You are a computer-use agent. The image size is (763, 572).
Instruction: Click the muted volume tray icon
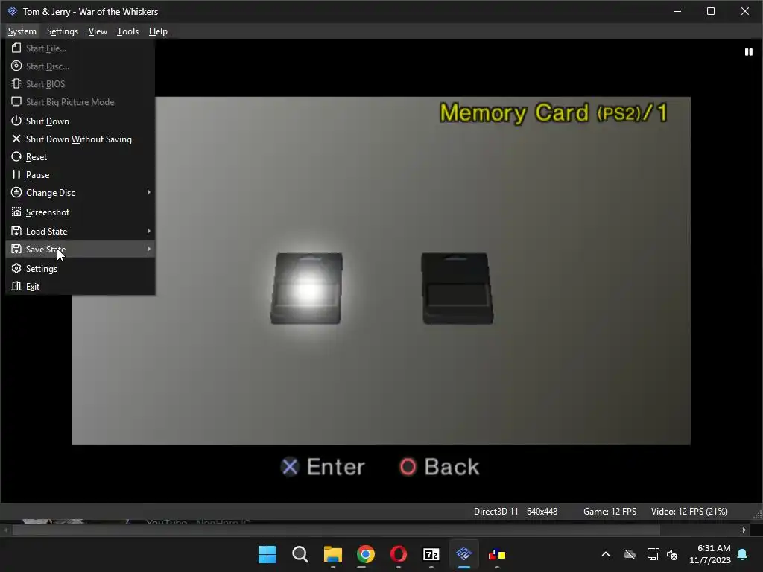(x=672, y=554)
